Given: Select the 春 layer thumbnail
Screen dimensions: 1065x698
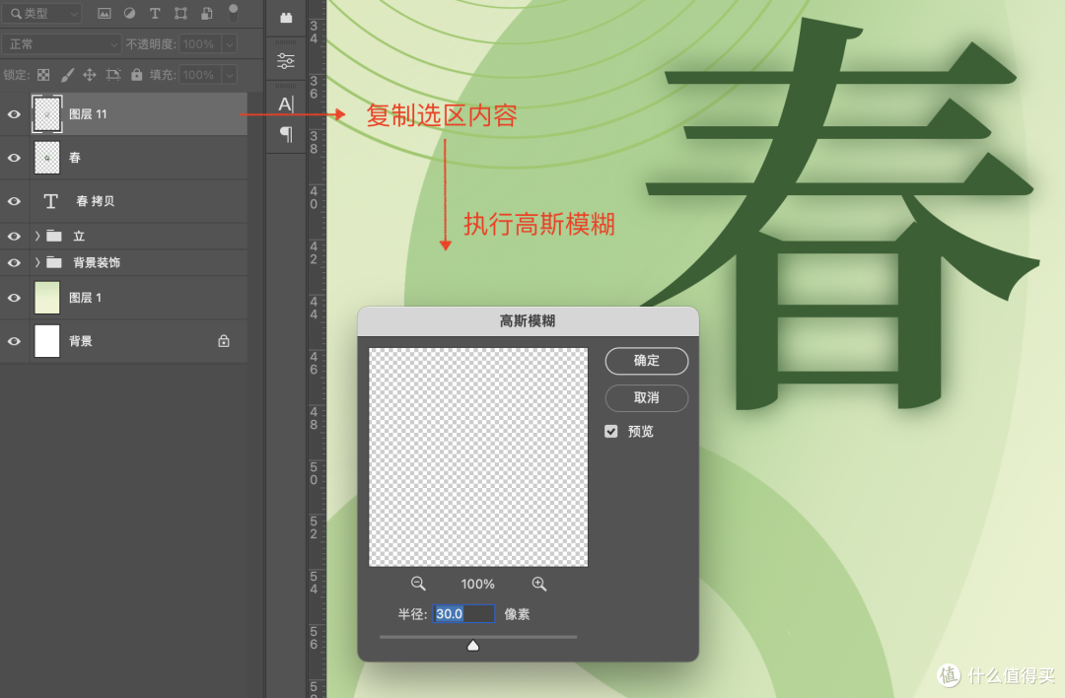Looking at the screenshot, I should coord(47,158).
